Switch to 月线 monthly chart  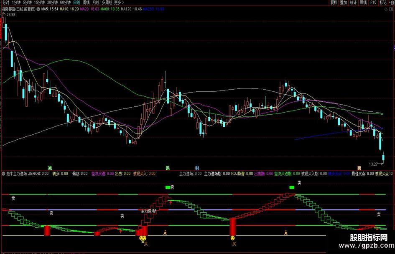(96, 3)
